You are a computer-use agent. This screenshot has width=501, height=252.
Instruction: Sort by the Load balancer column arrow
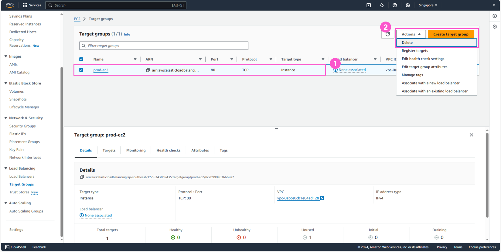tap(375, 59)
